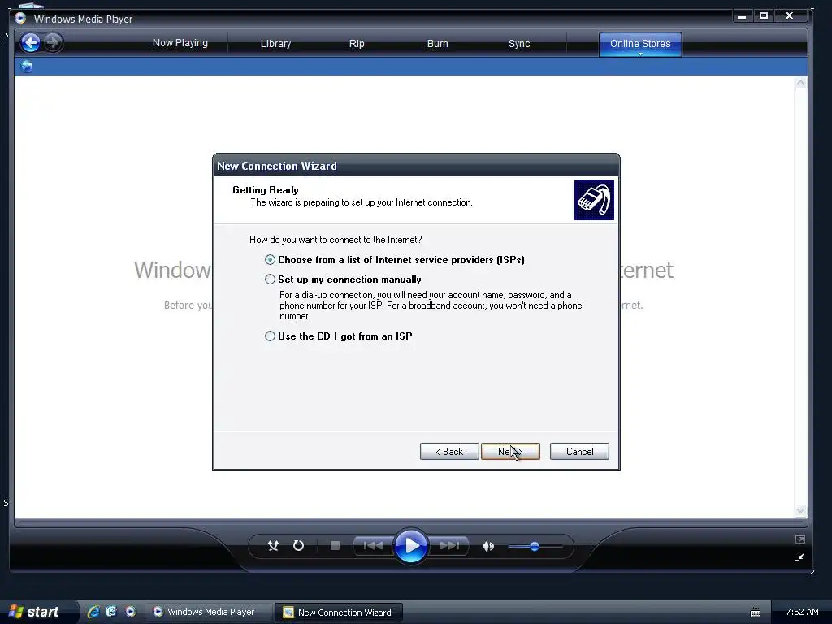The image size is (832, 624).
Task: Cancel the New Connection Wizard
Action: 579,452
